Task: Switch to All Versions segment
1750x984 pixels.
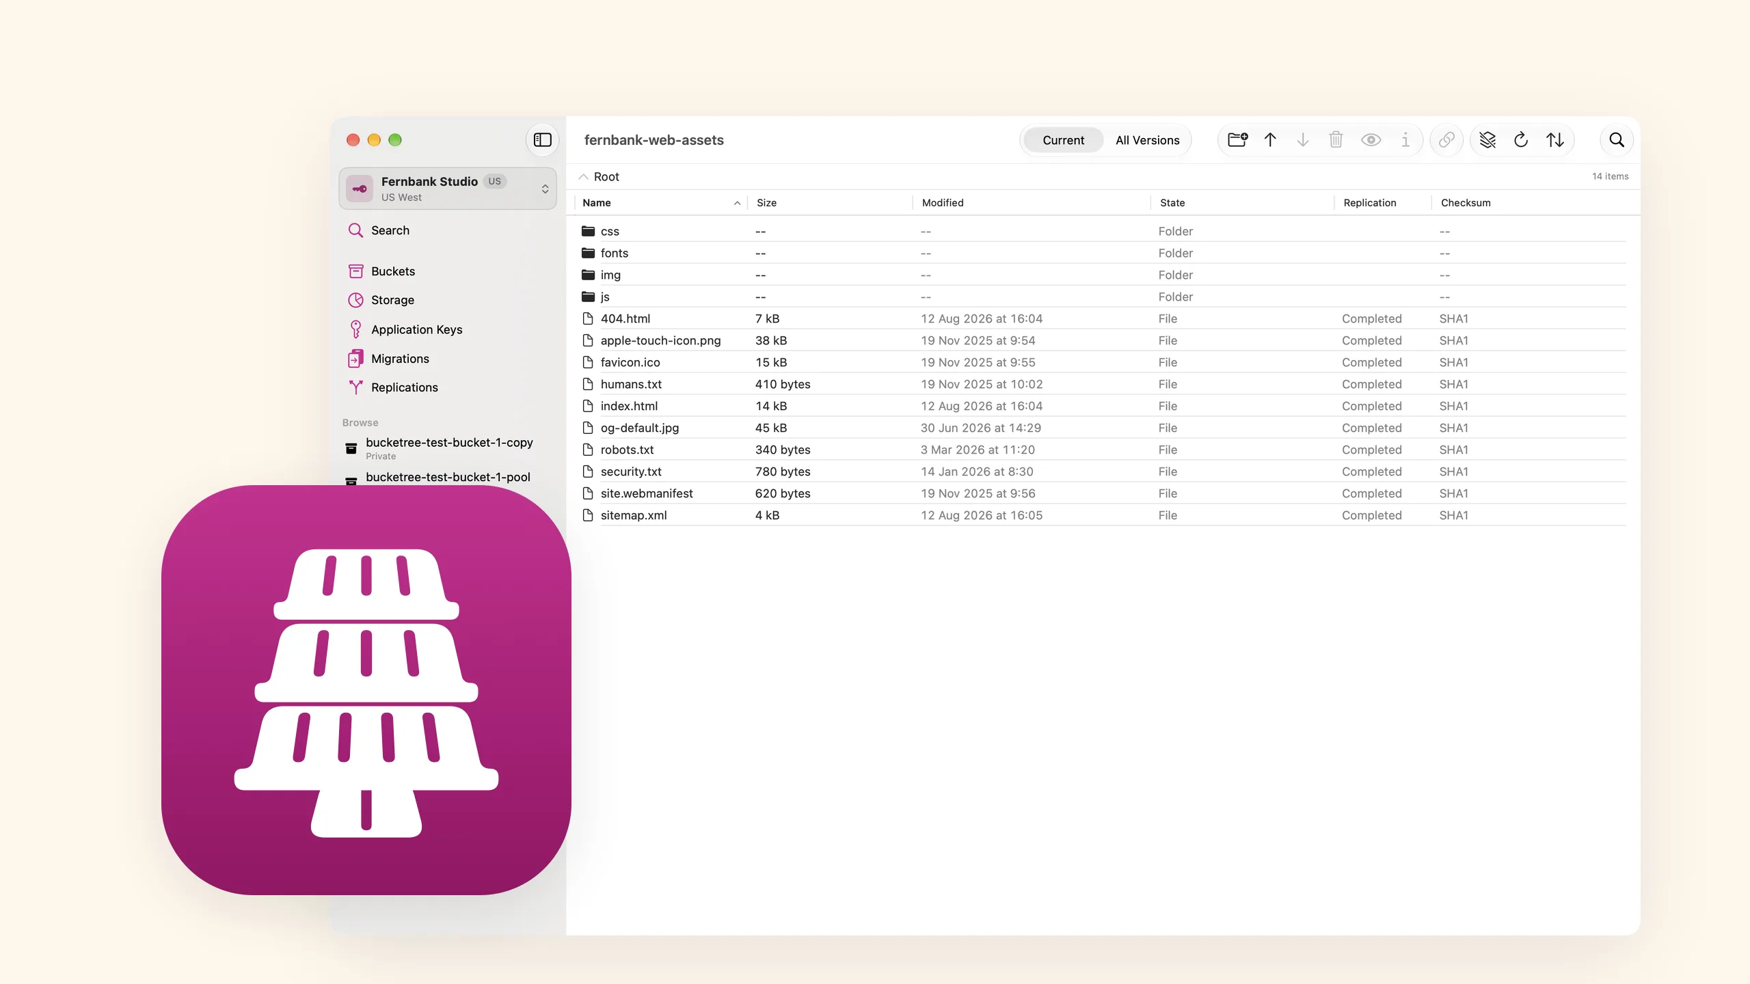Action: pos(1147,140)
